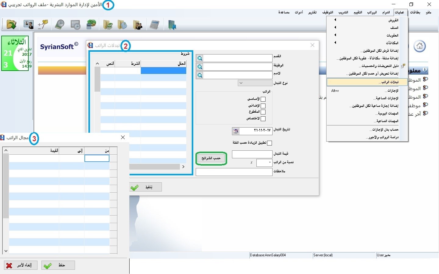Open the employee photo card toolbar icon
Screen dimensions: 439x274
coord(29,25)
